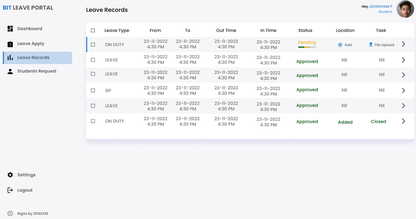
Task: Click the Closed task link on approved ON DUTY
Action: 378,121
